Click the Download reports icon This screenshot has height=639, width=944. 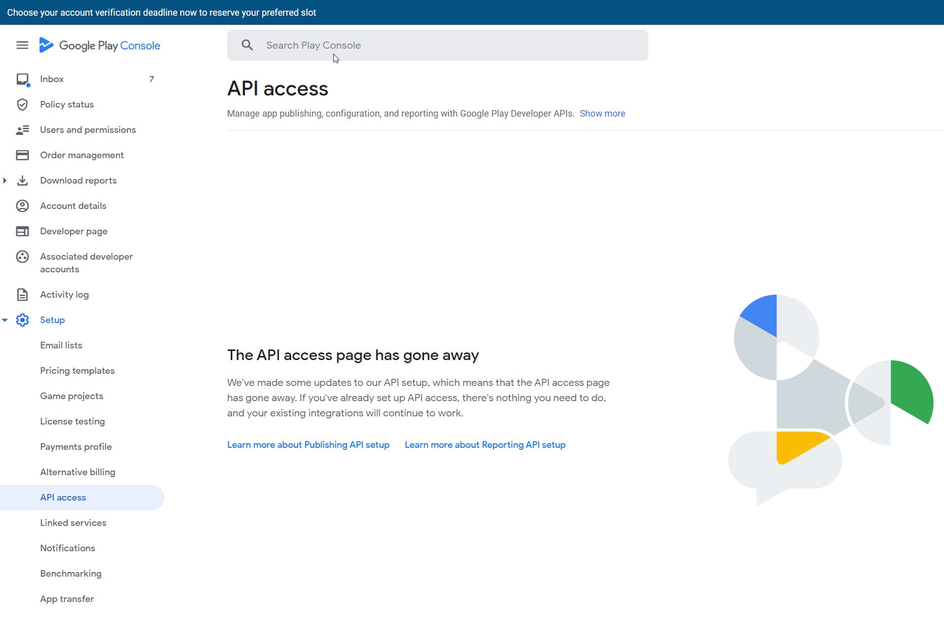coord(22,181)
